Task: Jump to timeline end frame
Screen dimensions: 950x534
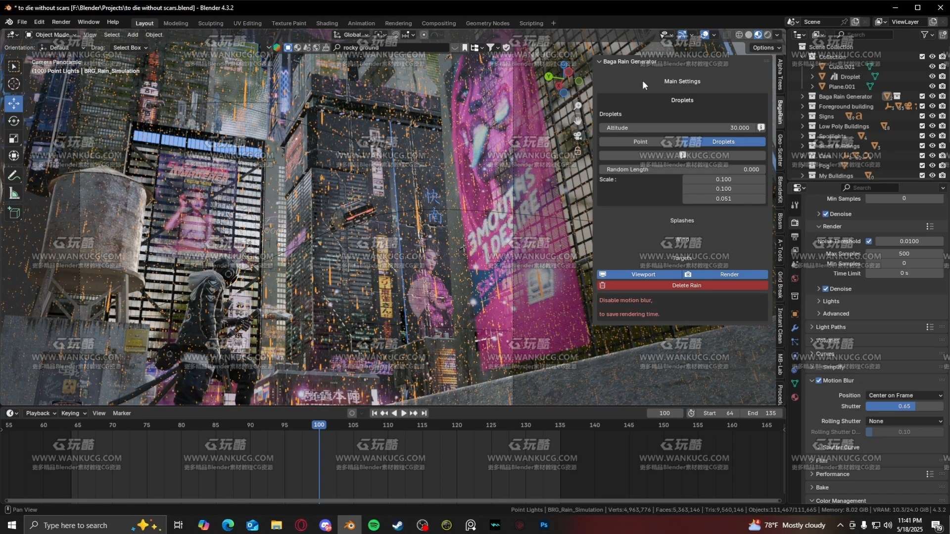Action: point(424,413)
